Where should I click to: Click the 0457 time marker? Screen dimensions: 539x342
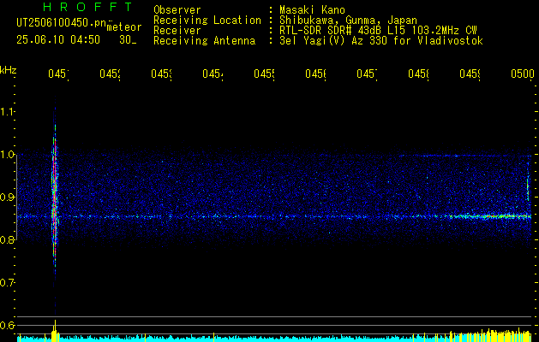[x=367, y=74]
